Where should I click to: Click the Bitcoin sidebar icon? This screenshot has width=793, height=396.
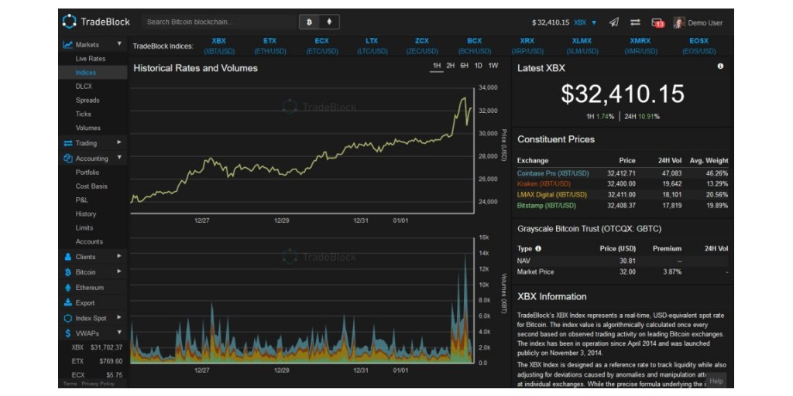[68, 272]
